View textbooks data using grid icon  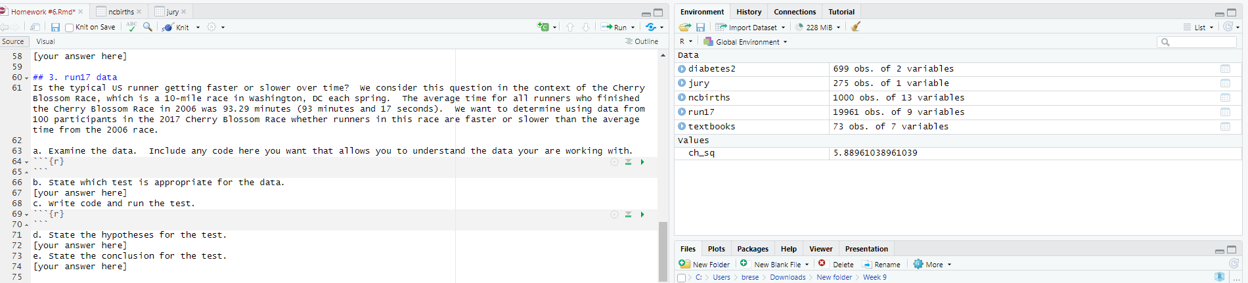click(1225, 126)
